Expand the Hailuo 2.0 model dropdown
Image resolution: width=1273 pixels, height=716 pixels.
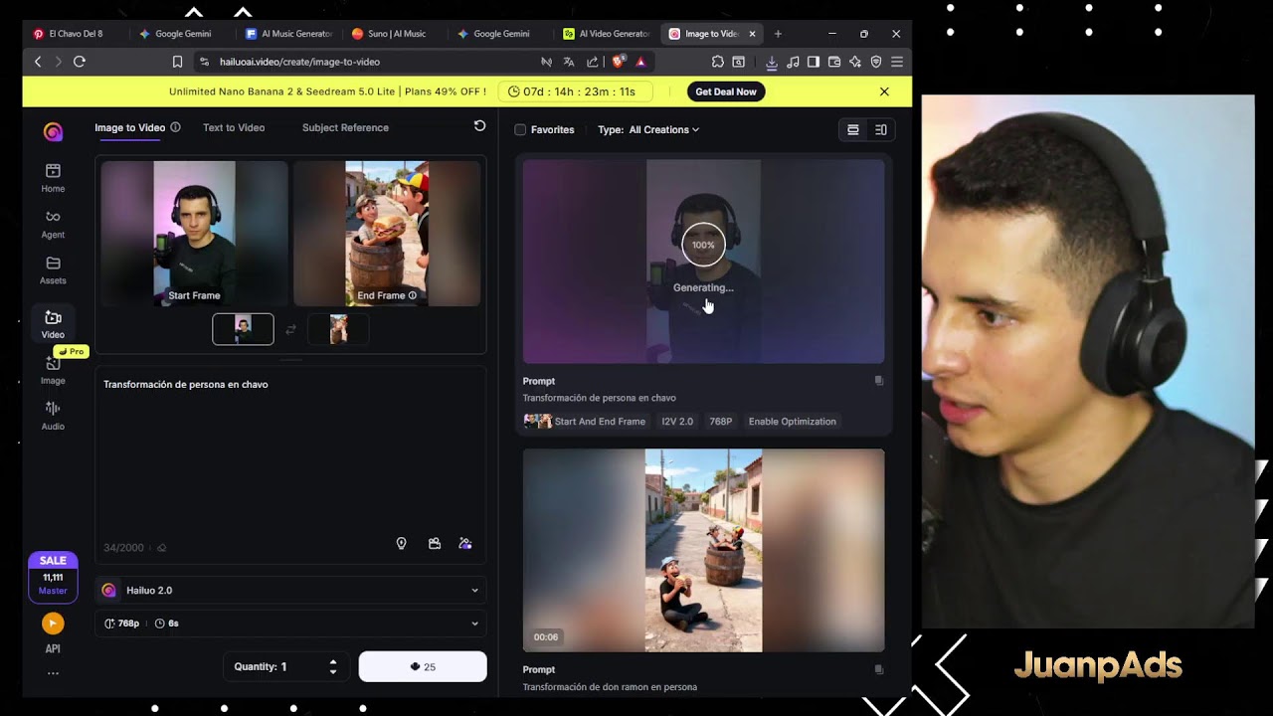point(290,590)
